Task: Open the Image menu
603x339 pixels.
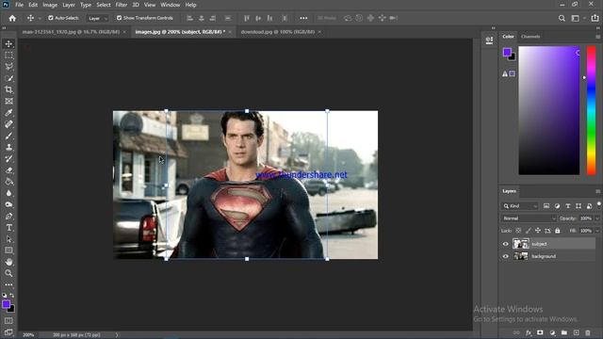Action: [50, 5]
